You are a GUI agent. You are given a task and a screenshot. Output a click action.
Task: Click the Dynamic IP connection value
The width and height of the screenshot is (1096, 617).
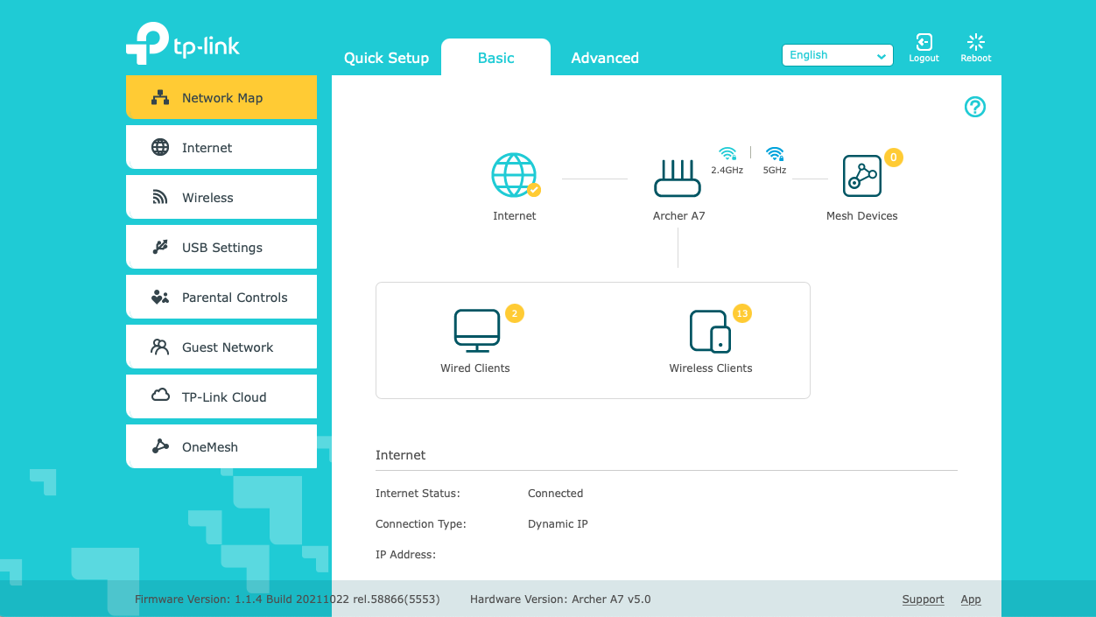558,524
